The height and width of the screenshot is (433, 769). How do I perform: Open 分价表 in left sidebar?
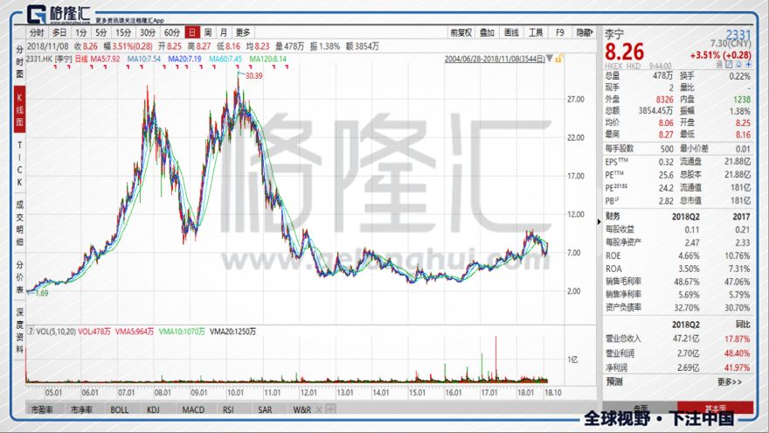click(x=19, y=277)
